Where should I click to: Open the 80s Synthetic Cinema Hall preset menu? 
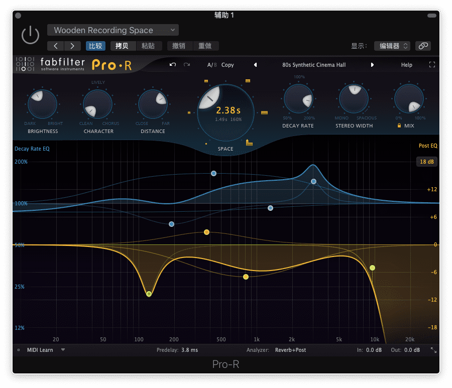pyautogui.click(x=314, y=65)
